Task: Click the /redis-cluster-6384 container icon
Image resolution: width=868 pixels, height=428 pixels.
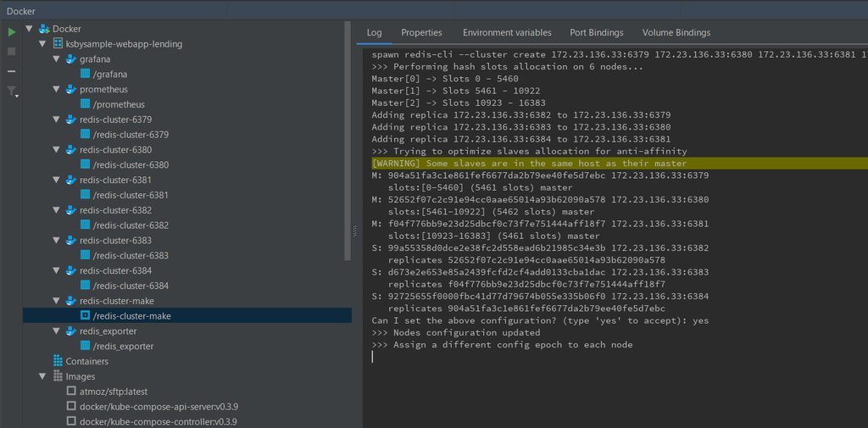Action: 85,286
